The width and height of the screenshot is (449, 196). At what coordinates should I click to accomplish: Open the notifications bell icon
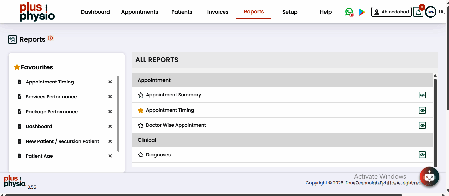pyautogui.click(x=418, y=12)
